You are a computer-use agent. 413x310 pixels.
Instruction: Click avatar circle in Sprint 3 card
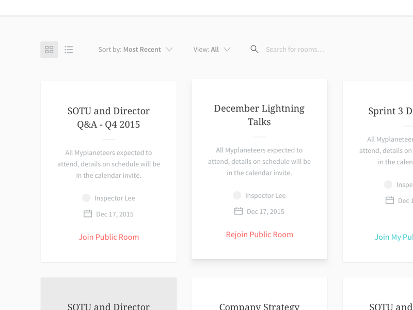pyautogui.click(x=388, y=184)
